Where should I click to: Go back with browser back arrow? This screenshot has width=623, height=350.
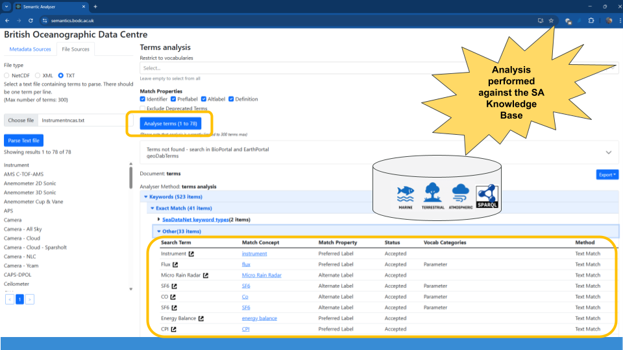tap(7, 21)
